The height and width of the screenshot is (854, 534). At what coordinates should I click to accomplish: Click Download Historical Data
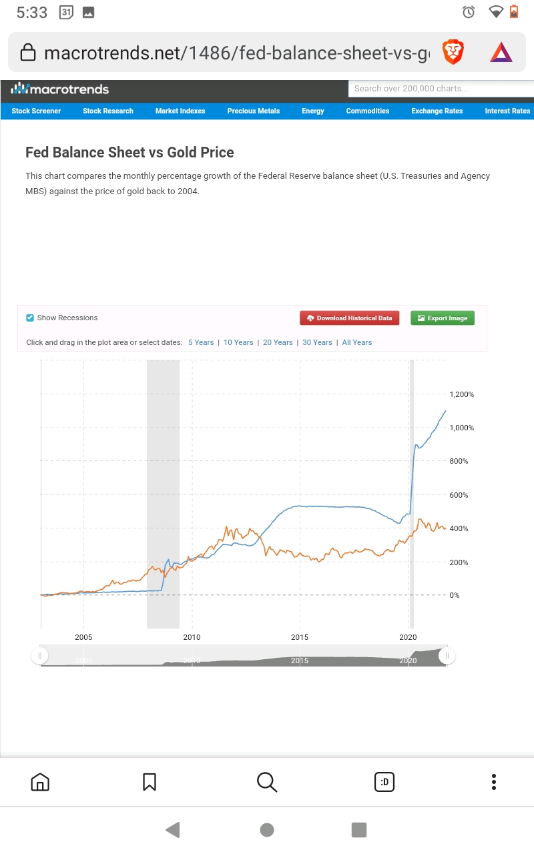click(x=349, y=318)
